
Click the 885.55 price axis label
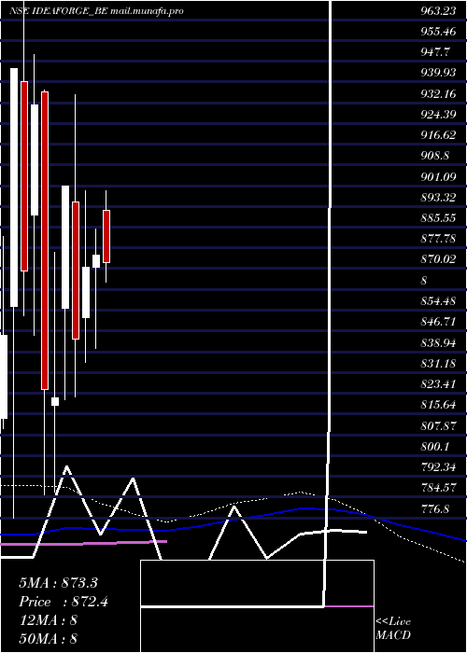pyautogui.click(x=438, y=218)
